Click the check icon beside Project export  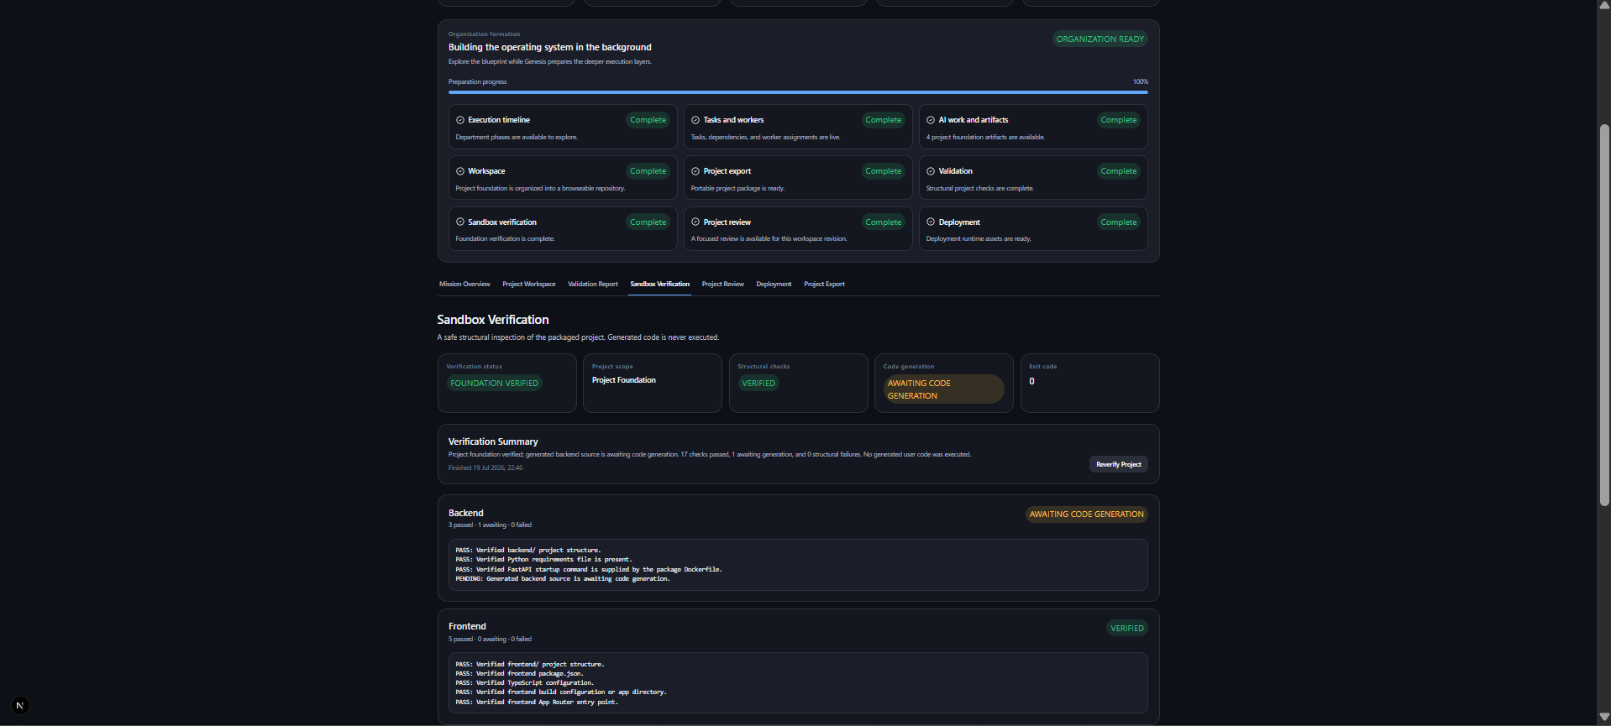click(695, 171)
